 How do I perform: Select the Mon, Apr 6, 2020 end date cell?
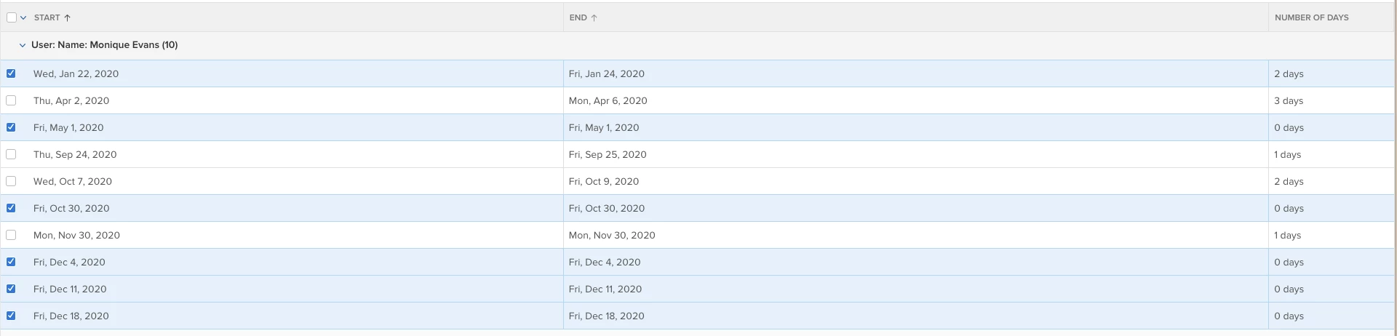click(x=915, y=100)
